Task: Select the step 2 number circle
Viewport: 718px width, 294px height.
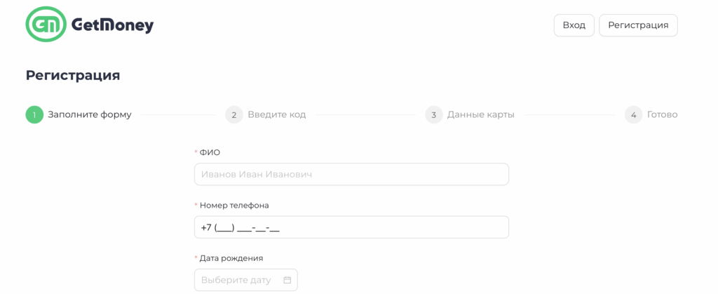Action: [x=234, y=114]
